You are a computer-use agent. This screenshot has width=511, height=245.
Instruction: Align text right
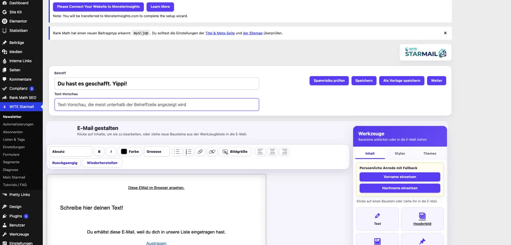(x=285, y=151)
